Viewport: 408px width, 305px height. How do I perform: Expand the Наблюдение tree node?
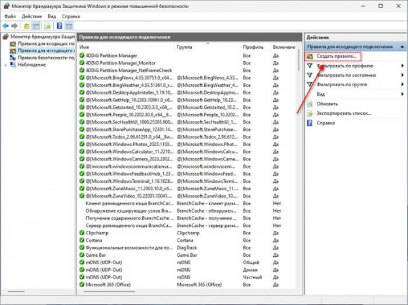coord(5,65)
